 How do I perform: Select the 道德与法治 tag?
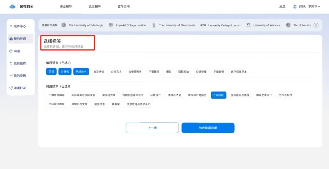point(174,95)
